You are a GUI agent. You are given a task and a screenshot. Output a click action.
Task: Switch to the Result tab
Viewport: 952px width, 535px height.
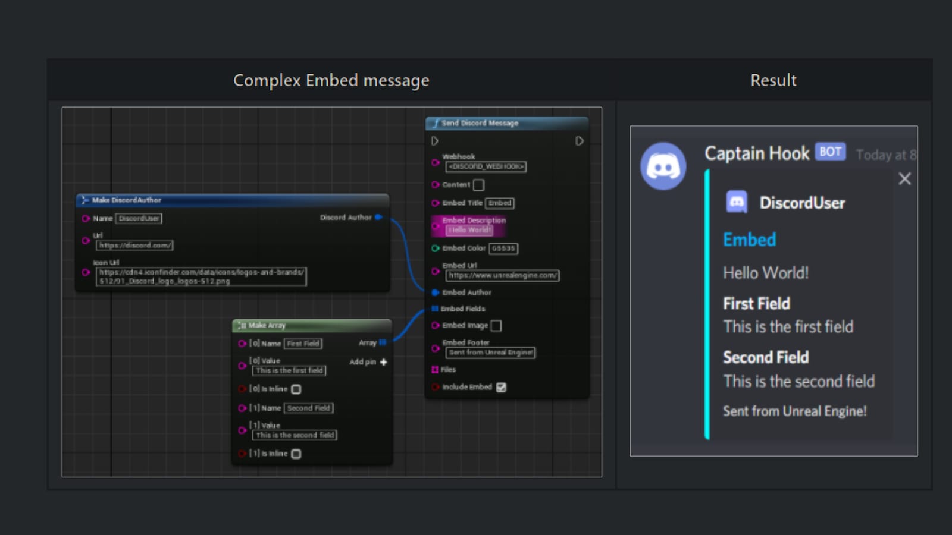(773, 80)
